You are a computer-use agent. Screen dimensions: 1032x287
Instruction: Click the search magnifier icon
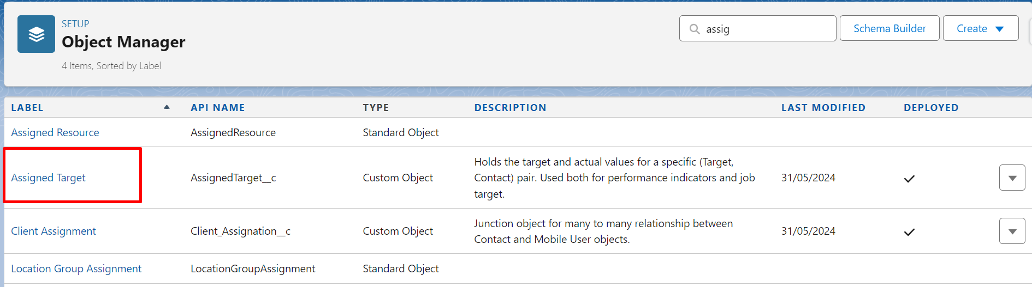coord(695,29)
